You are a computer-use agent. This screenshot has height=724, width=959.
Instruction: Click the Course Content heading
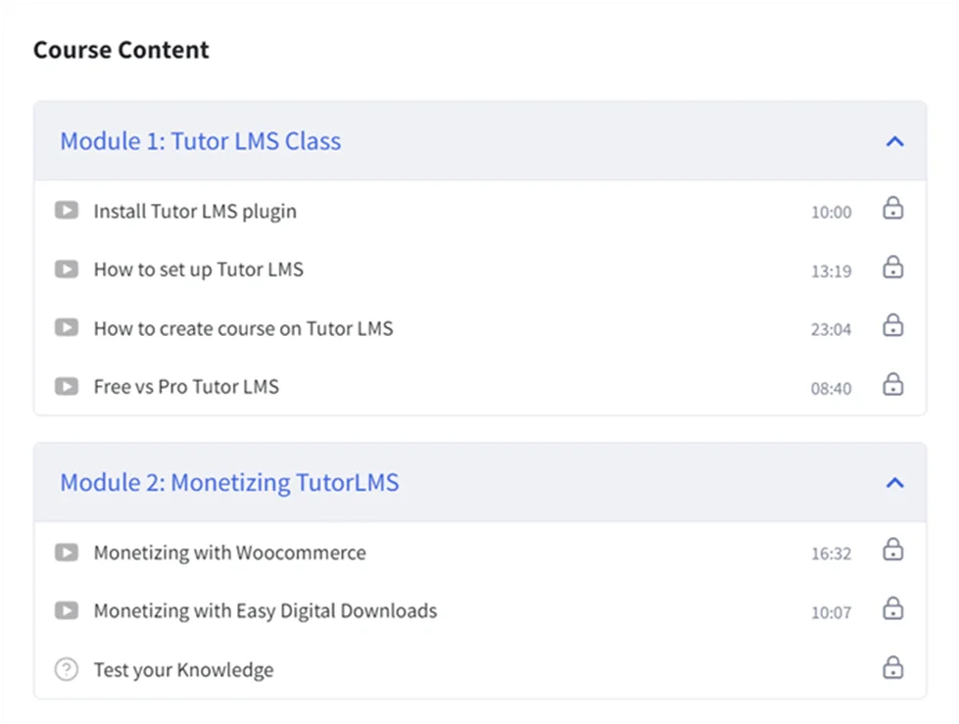pos(120,50)
